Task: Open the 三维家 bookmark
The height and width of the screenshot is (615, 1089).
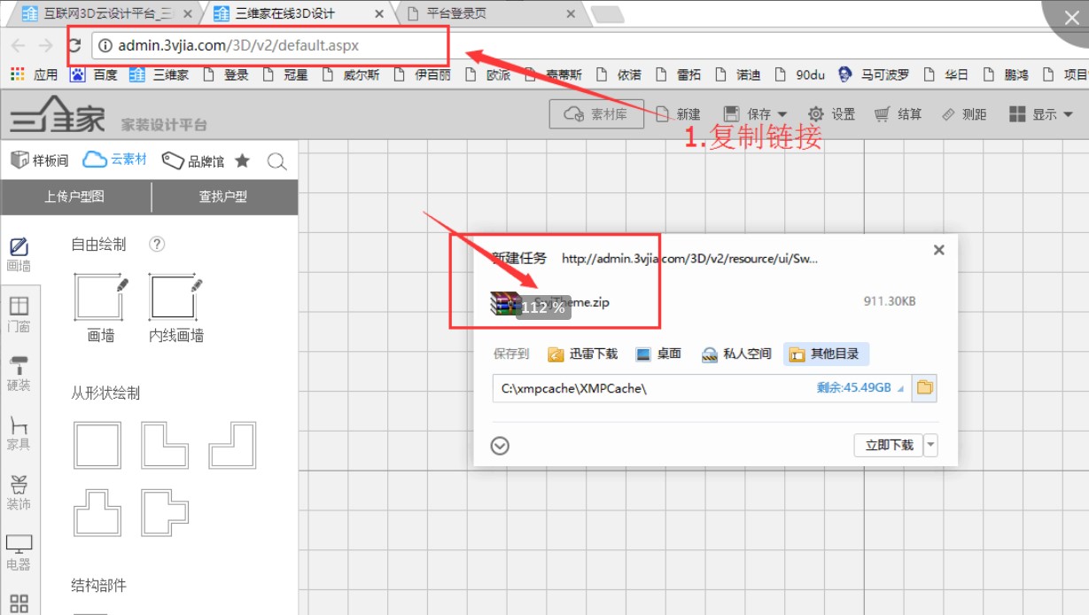Action: (159, 74)
